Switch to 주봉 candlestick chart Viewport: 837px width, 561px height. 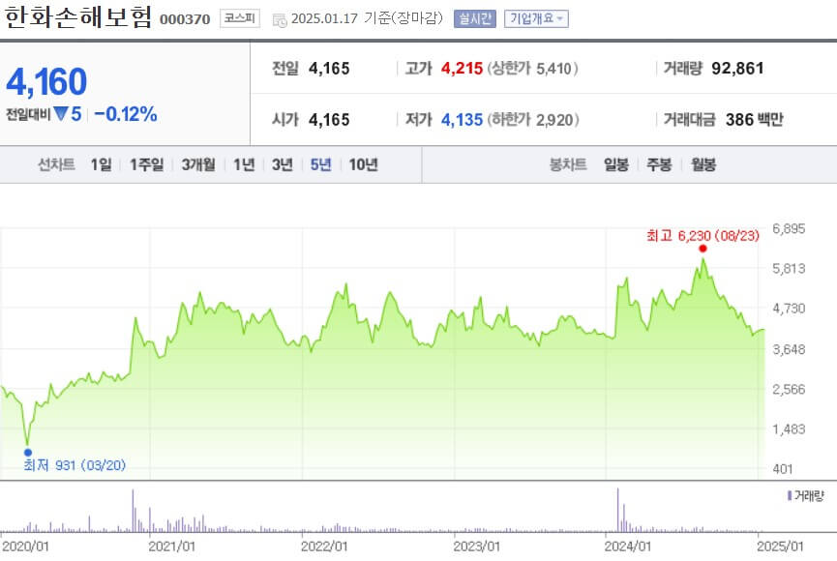(659, 164)
